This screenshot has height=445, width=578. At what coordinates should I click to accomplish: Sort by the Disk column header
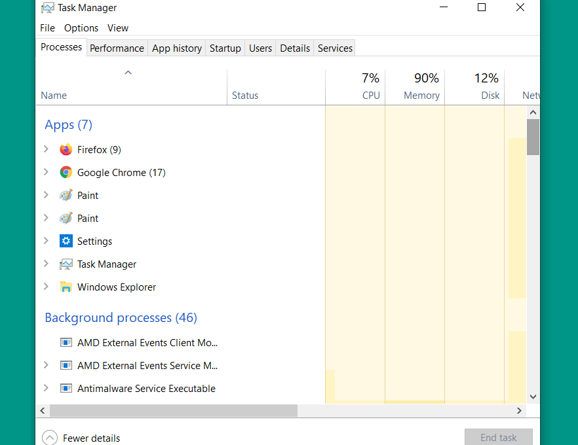[474, 87]
